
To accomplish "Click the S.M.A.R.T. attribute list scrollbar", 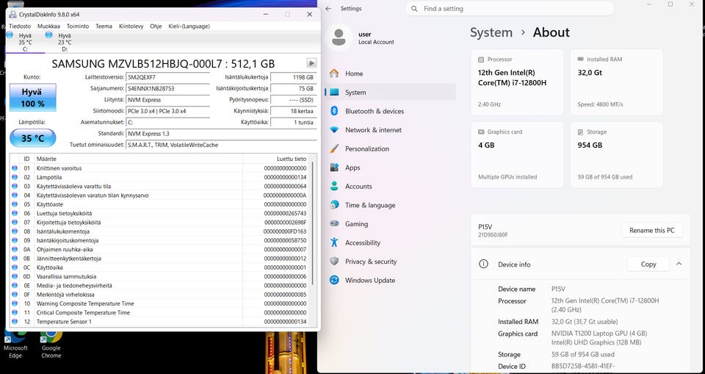I will 313,223.
